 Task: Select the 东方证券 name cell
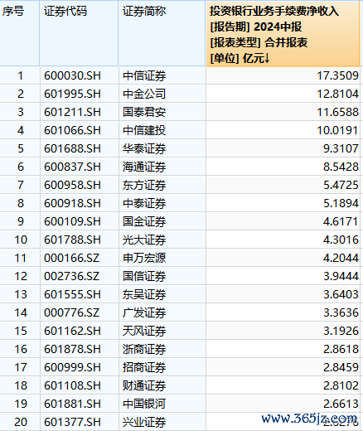pos(162,185)
